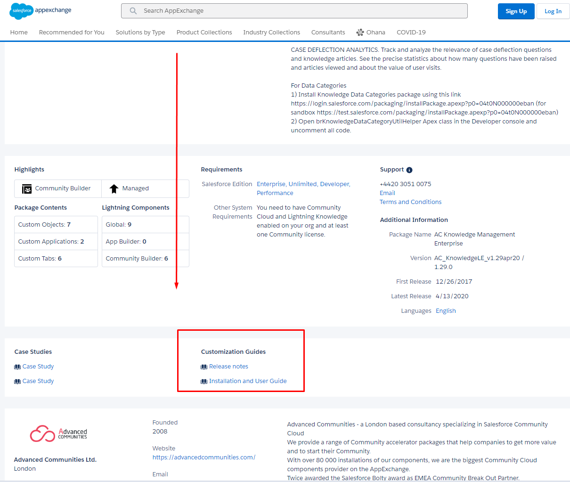Open the Solutions by Type menu
570x482 pixels.
(x=140, y=32)
